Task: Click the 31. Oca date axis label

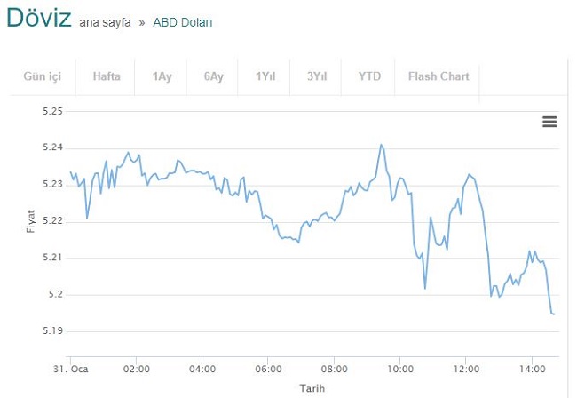Action: [x=71, y=369]
